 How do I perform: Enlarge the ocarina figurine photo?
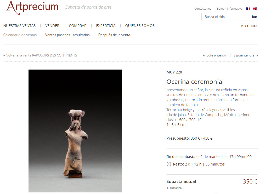(x=75, y=131)
